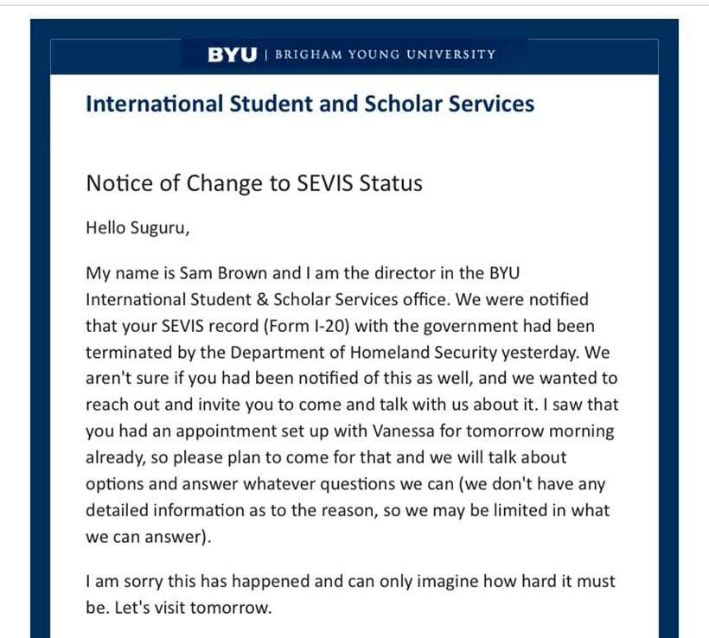709x638 pixels.
Task: Click International Student & Scholar Services office text
Action: point(268,300)
